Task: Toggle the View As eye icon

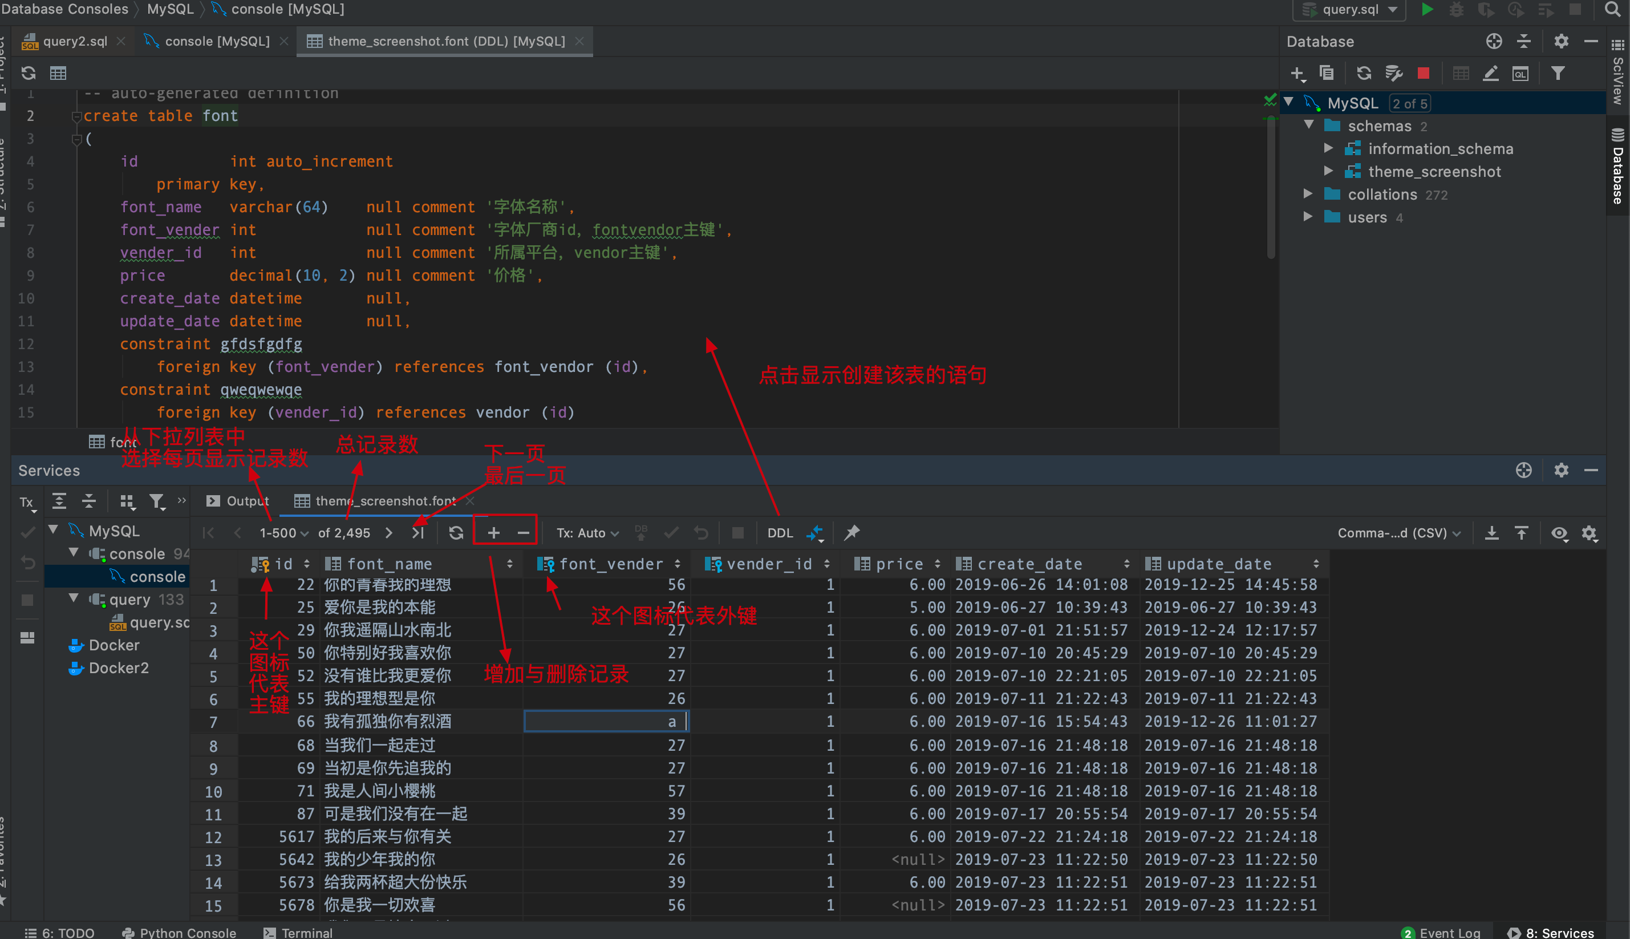Action: [x=1559, y=533]
